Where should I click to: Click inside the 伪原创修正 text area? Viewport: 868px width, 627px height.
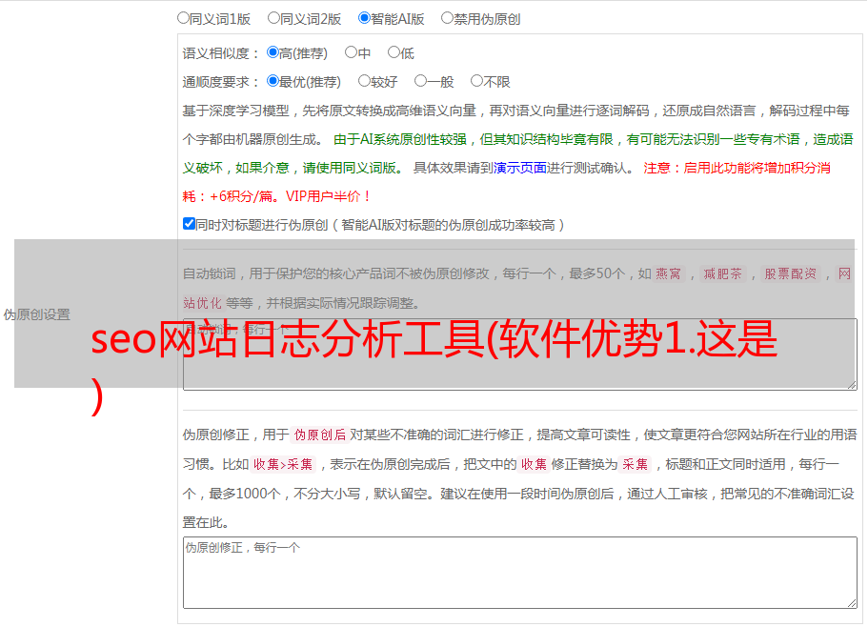tap(520, 573)
